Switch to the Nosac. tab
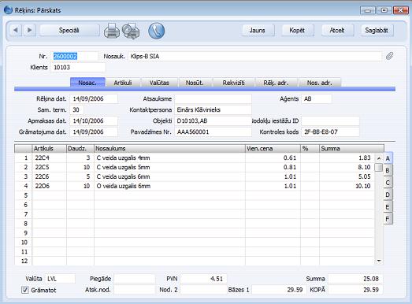 click(87, 83)
